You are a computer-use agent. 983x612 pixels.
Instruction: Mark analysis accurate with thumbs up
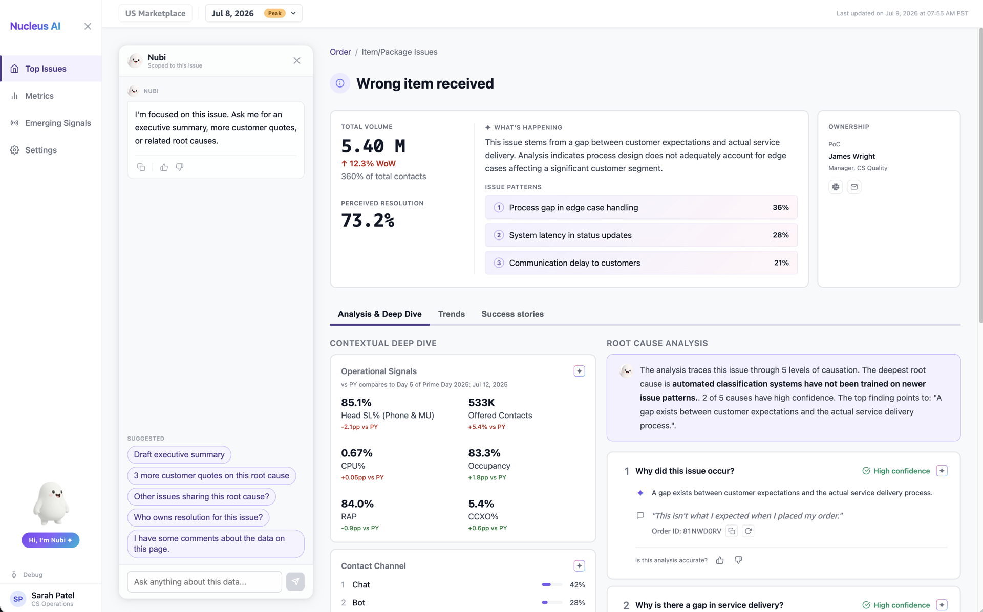[x=720, y=560]
